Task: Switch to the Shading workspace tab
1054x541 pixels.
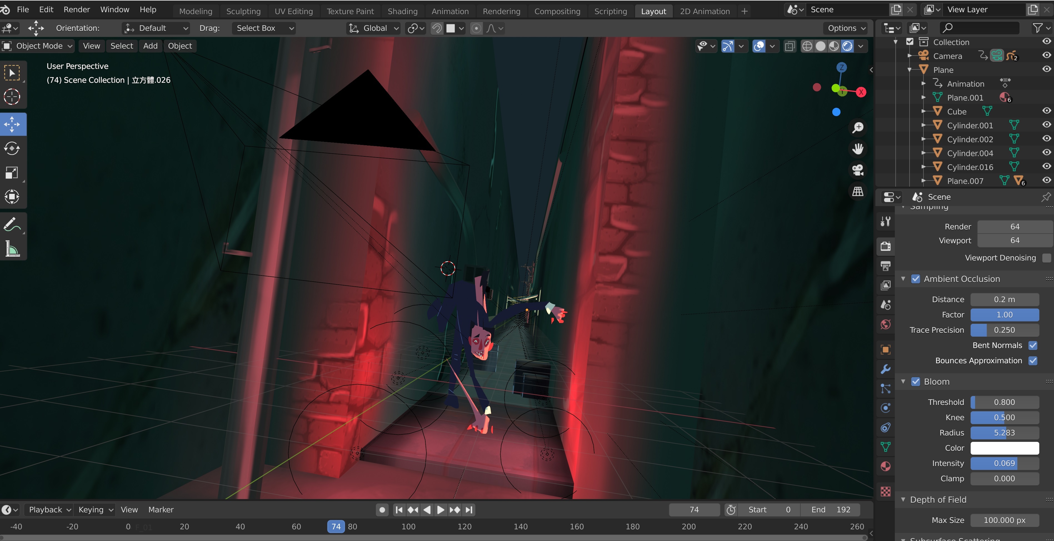Action: point(402,11)
